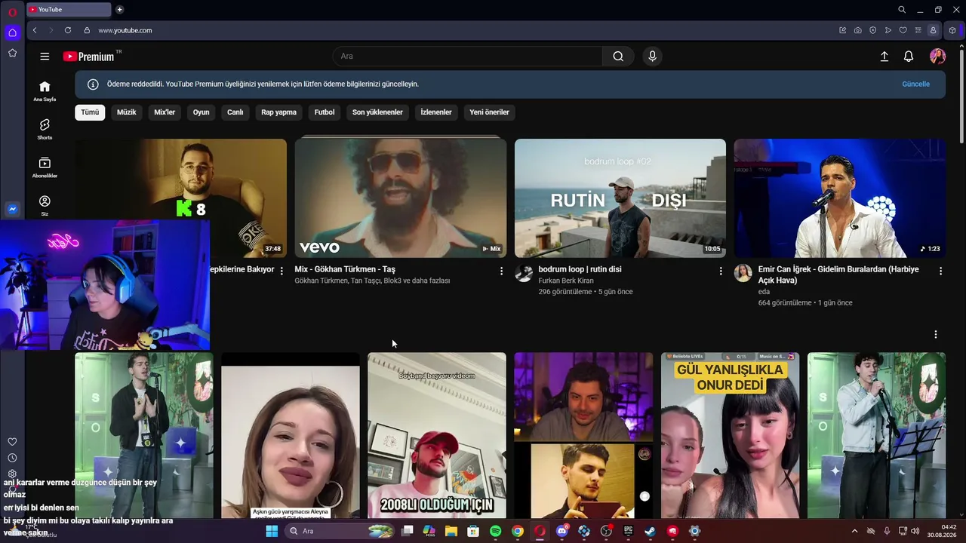This screenshot has width=966, height=543.
Task: Open the eda channel link
Action: point(764,292)
